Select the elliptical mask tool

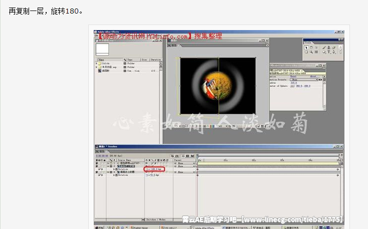coord(324,52)
